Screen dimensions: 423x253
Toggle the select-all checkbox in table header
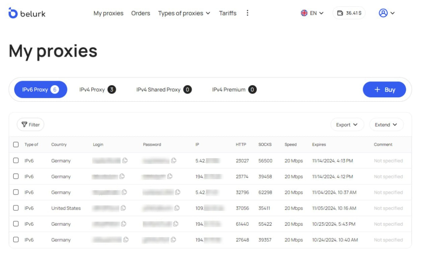click(16, 145)
